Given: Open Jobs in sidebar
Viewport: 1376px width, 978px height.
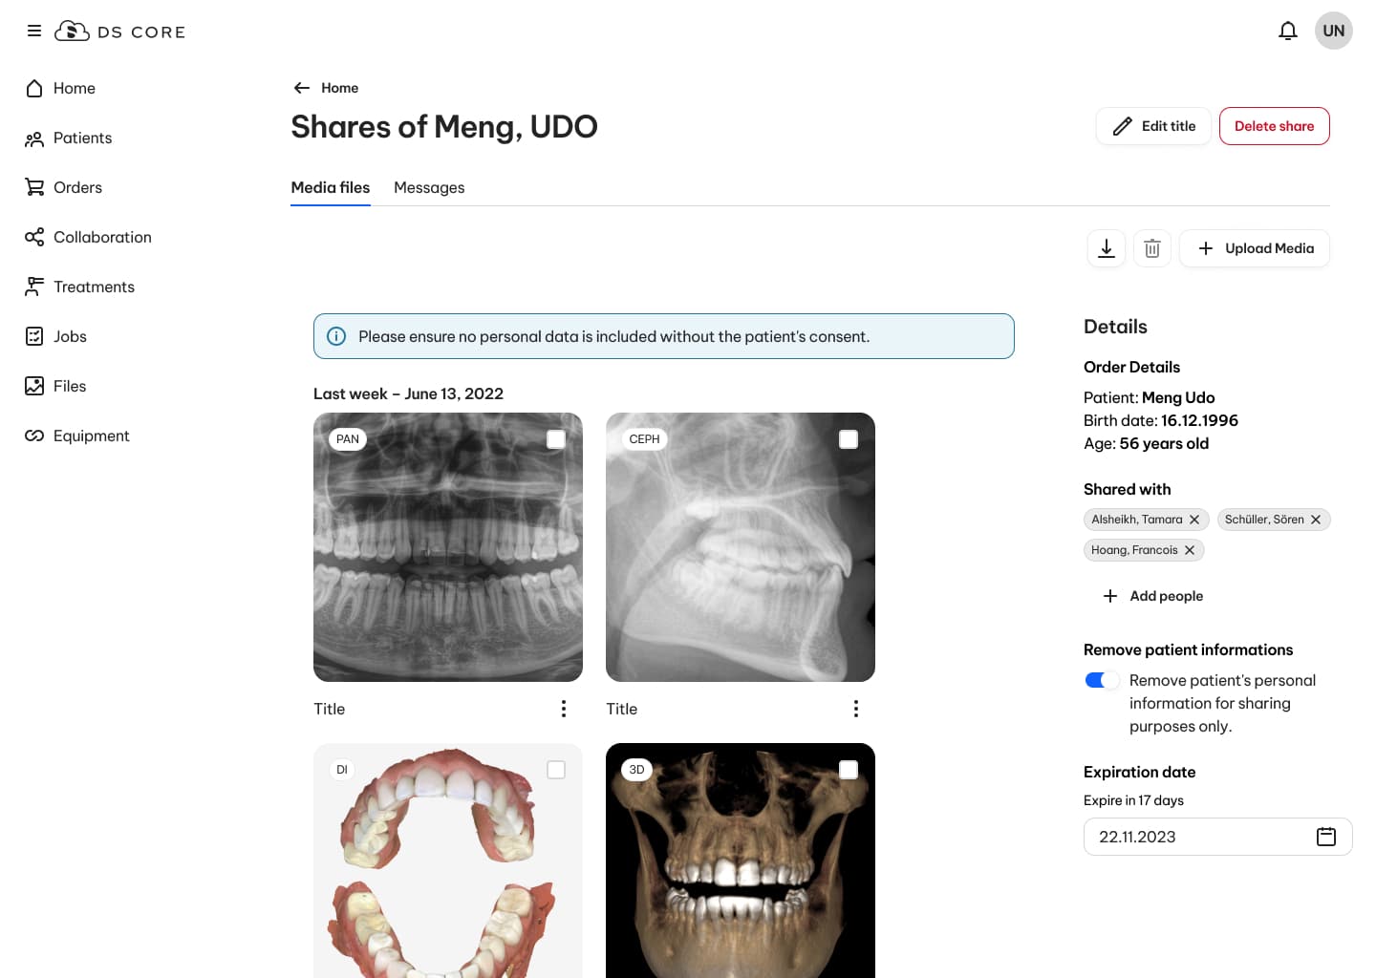Looking at the screenshot, I should click(55, 336).
